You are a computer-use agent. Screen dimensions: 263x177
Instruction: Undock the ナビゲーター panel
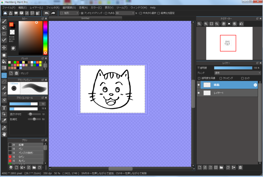click(257, 19)
